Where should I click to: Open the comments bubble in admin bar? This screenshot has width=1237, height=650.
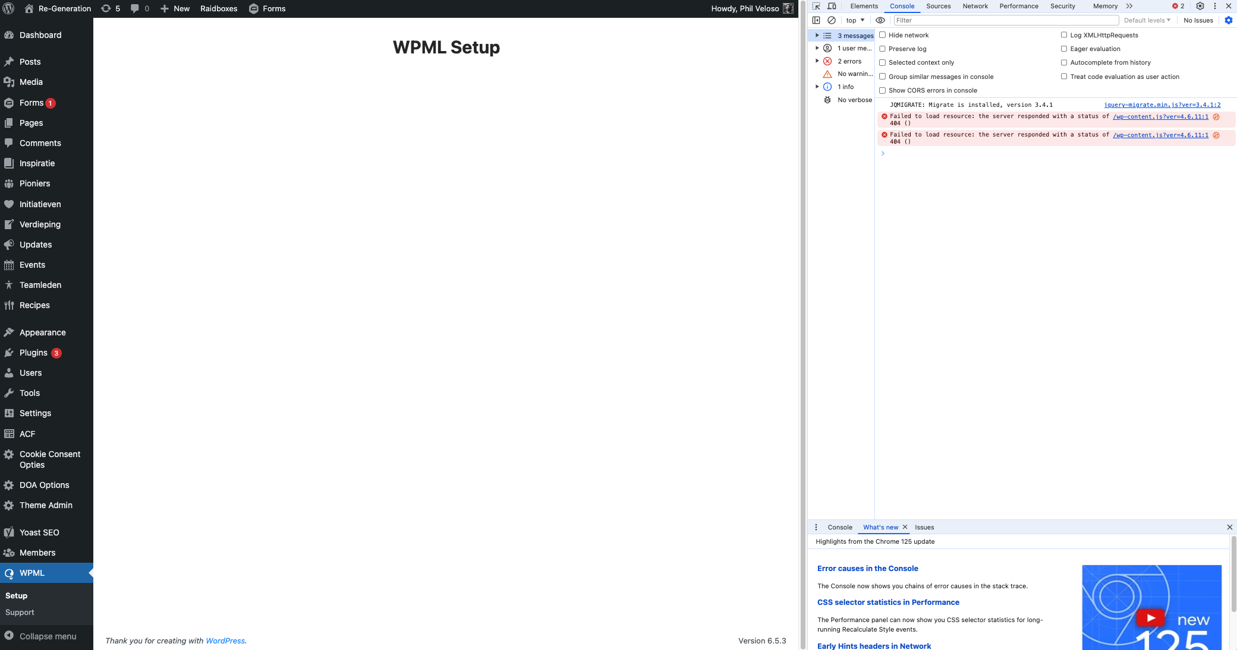140,8
